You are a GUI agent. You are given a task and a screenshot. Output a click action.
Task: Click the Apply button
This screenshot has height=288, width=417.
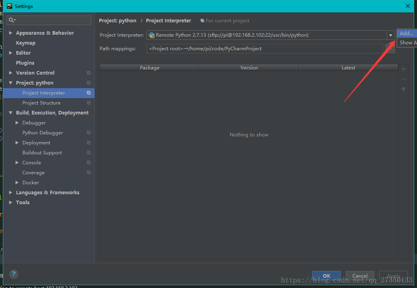393,276
